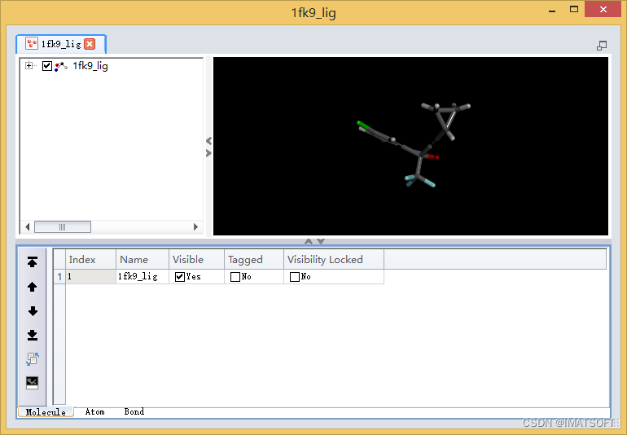Viewport: 627px width, 435px height.
Task: Expand the 1fk9_lig tree node
Action: tap(28, 65)
